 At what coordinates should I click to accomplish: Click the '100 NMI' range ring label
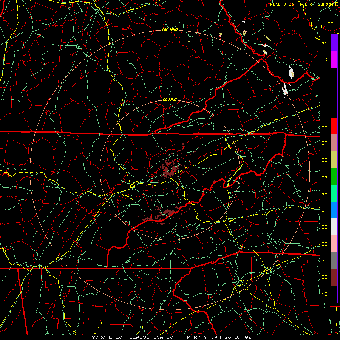coord(170,30)
